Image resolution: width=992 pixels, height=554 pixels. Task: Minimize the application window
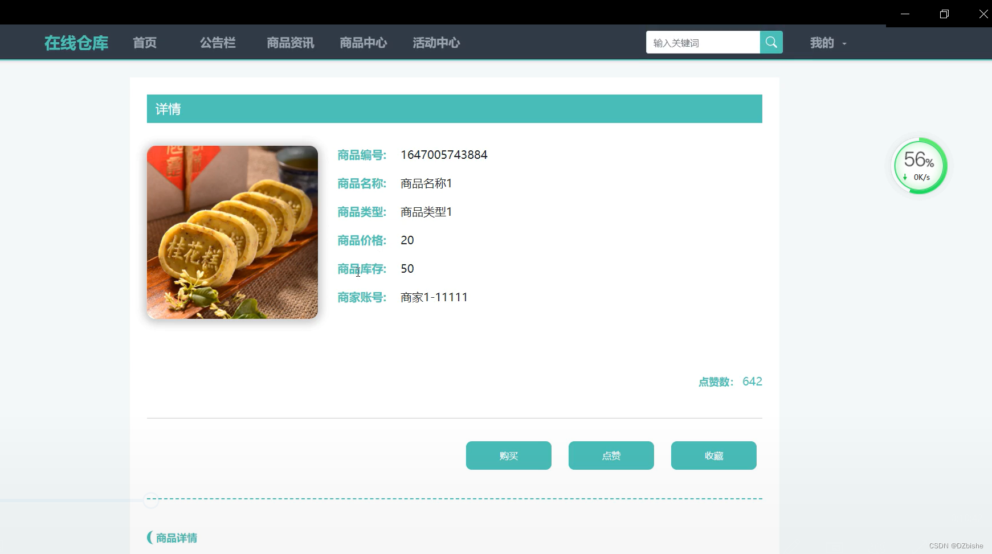tap(905, 14)
